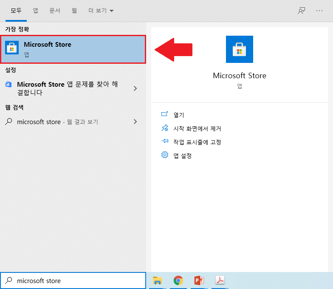The height and width of the screenshot is (289, 333).
Task: Open File Explorer from the taskbar
Action: click(157, 280)
